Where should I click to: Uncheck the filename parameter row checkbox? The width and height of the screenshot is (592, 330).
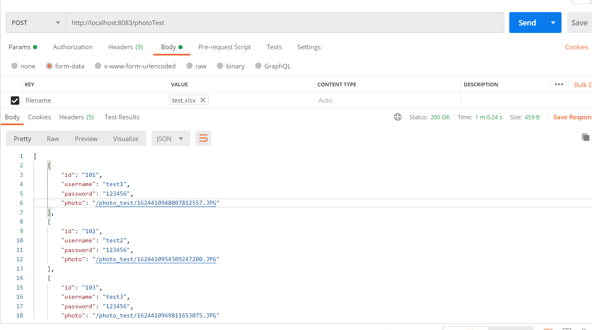[x=15, y=100]
